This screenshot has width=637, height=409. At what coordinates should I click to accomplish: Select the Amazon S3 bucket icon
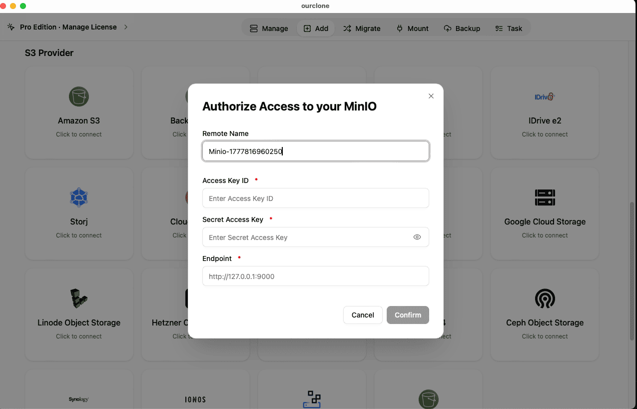[79, 96]
